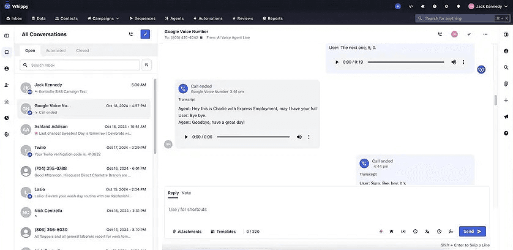Screen dimensions: 513x250
Task: Open the Nick Centrella conversation
Action: 84,213
